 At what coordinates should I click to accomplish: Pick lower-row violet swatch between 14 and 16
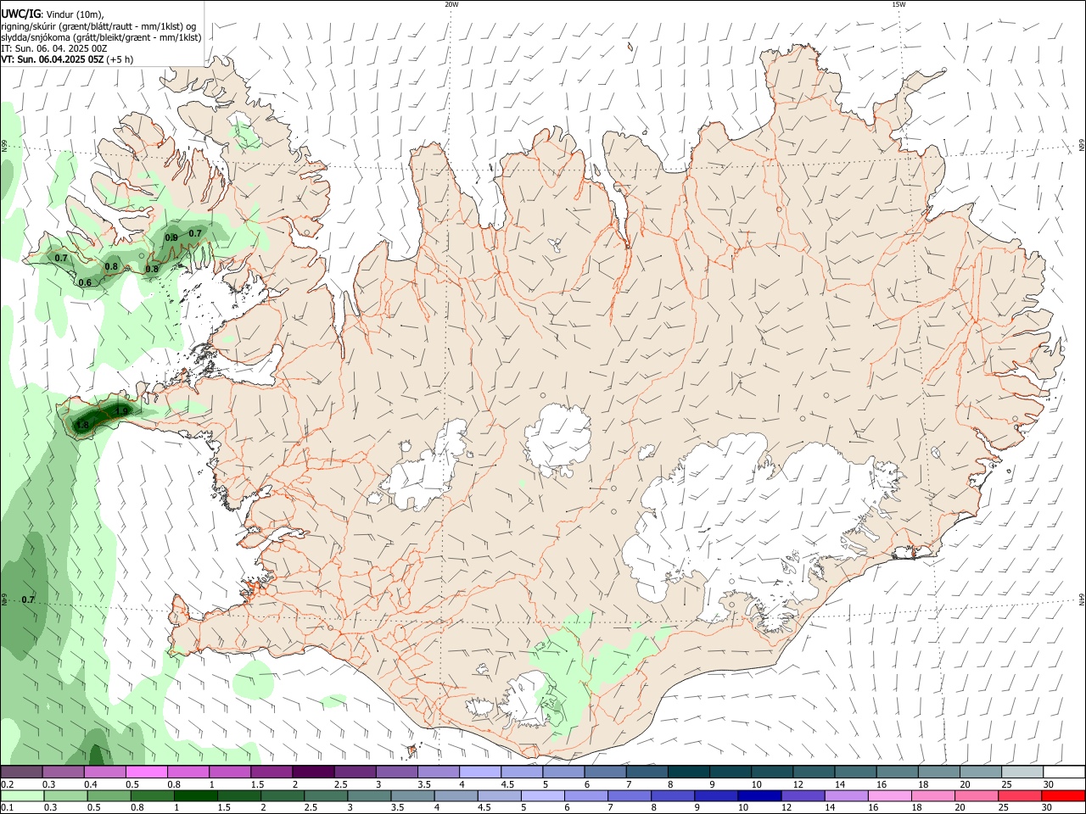(845, 795)
